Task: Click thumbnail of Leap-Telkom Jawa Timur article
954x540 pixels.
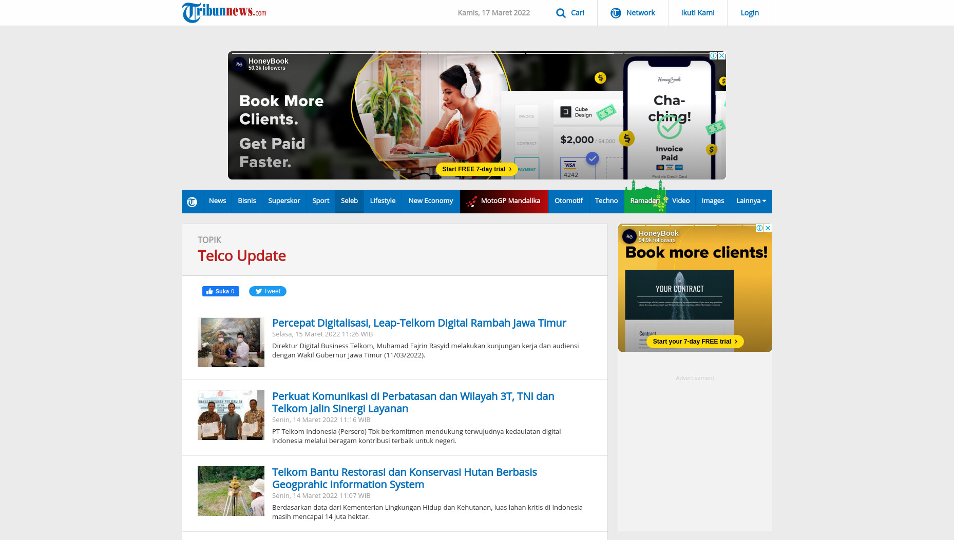Action: click(231, 342)
